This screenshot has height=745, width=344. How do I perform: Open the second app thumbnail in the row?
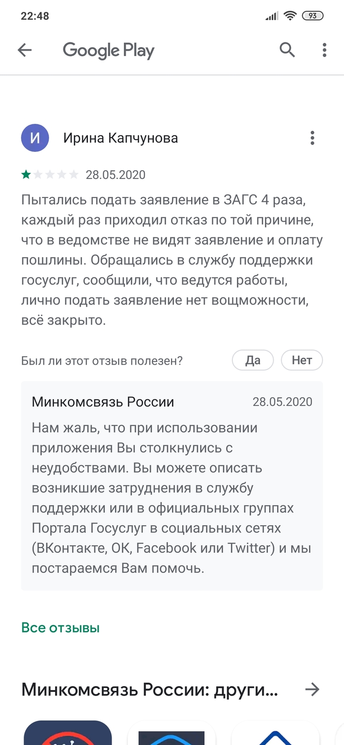pos(171,733)
